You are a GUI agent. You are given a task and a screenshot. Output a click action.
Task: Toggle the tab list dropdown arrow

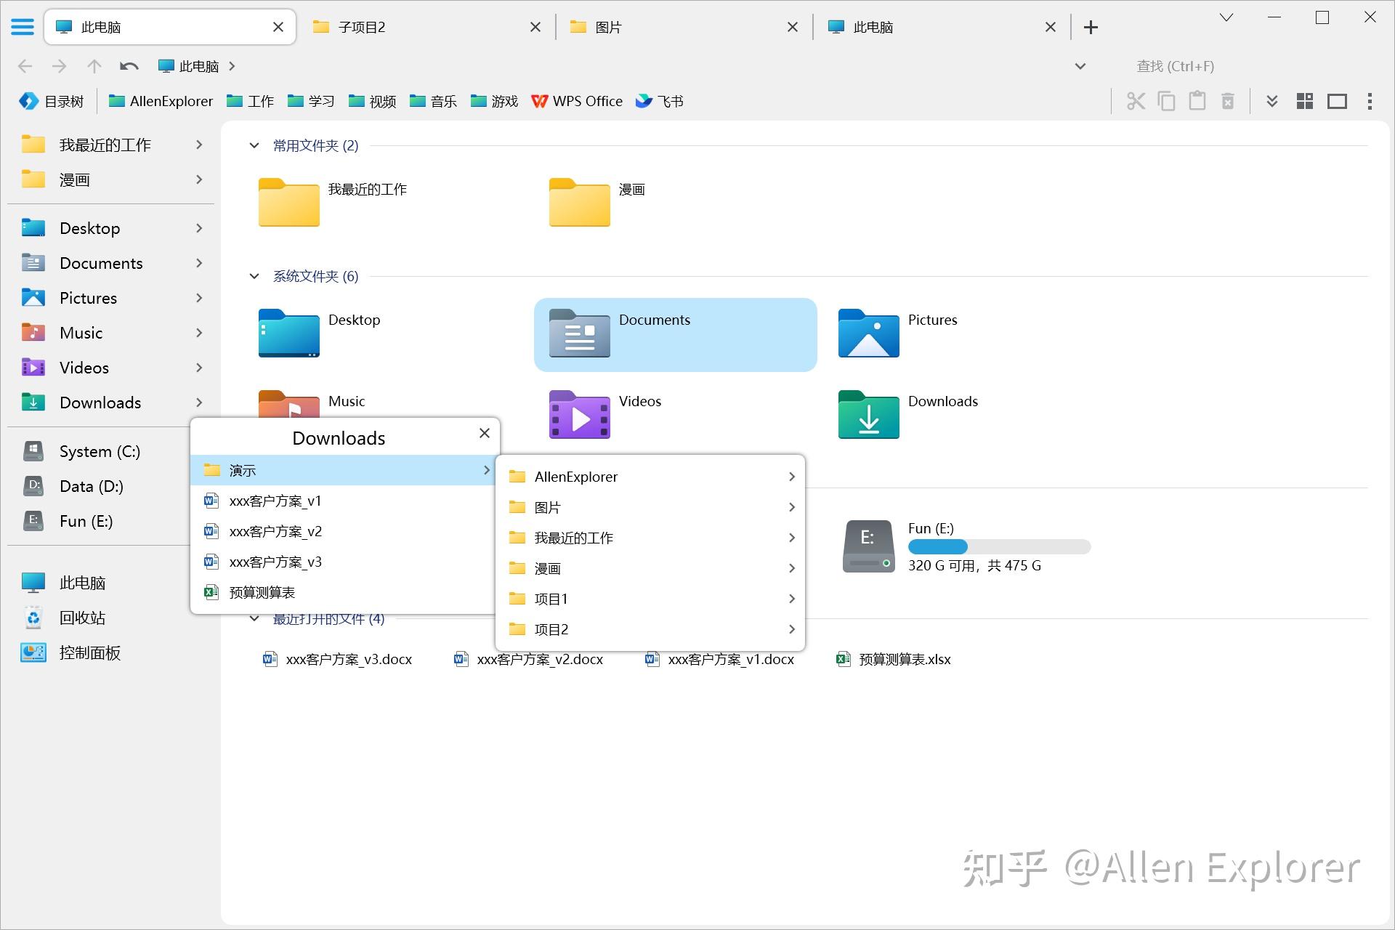point(1226,16)
